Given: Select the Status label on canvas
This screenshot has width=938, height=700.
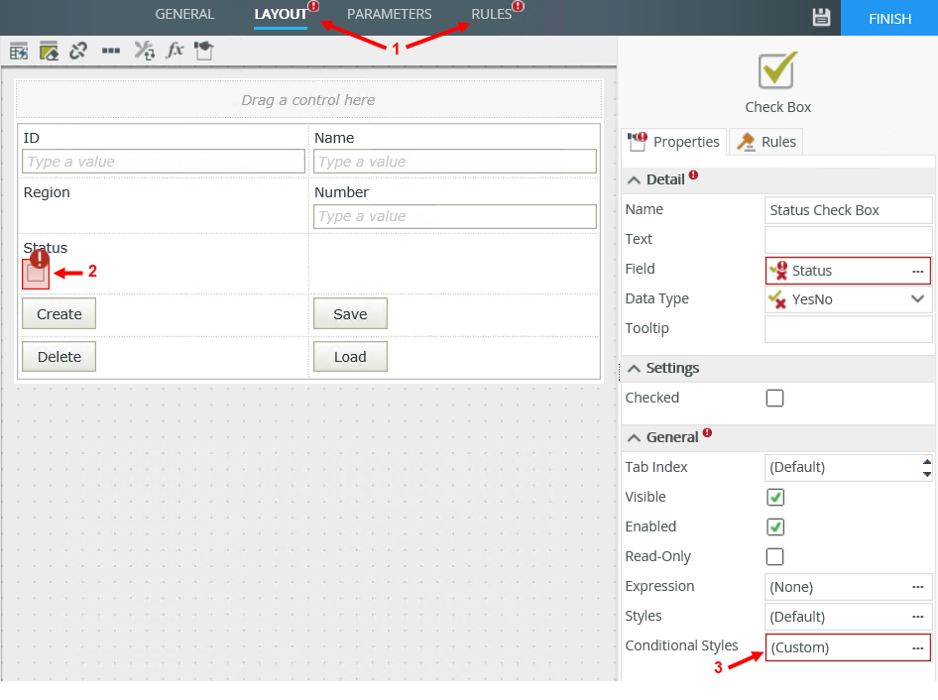Looking at the screenshot, I should 46,248.
